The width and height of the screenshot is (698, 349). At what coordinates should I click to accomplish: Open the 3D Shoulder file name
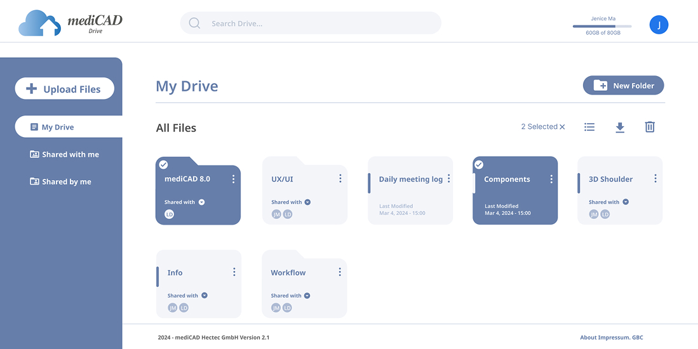(x=611, y=179)
